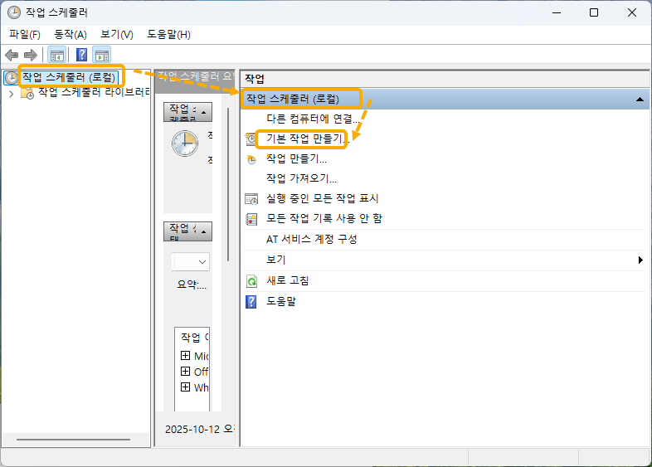This screenshot has width=652, height=467.
Task: Click the blue Help icon in toolbar
Action: point(82,56)
